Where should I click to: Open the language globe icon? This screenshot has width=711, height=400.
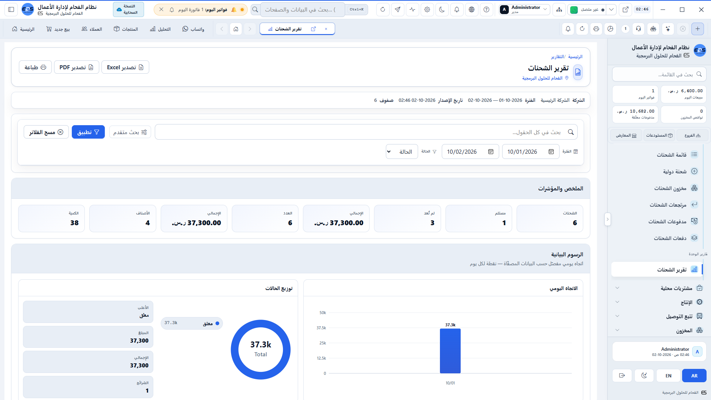471,10
